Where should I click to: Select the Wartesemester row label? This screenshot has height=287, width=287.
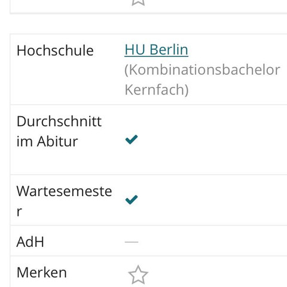tap(64, 201)
